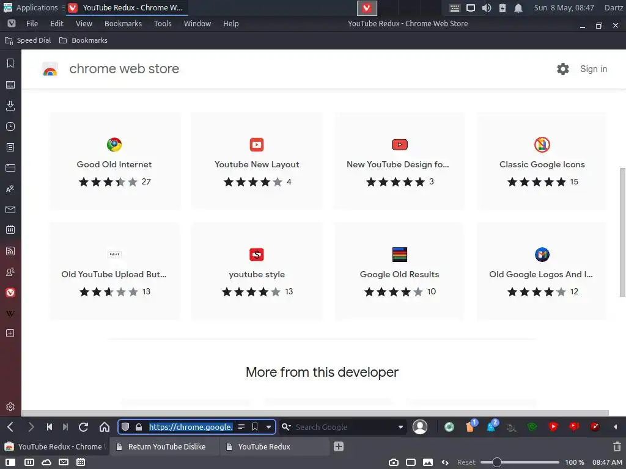Add a new web panel

point(10,333)
